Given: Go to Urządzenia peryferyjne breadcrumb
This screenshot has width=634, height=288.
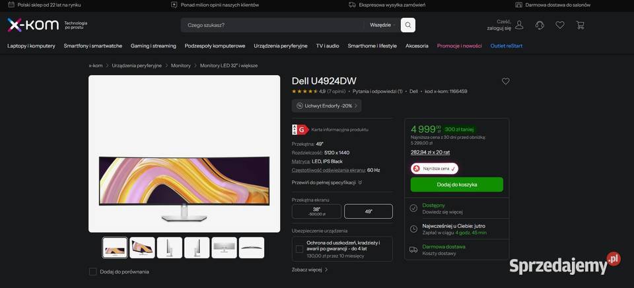Looking at the screenshot, I should pos(137,65).
